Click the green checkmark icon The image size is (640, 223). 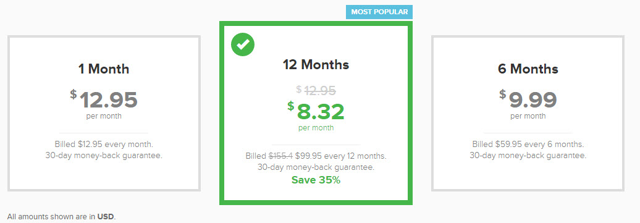click(x=243, y=44)
